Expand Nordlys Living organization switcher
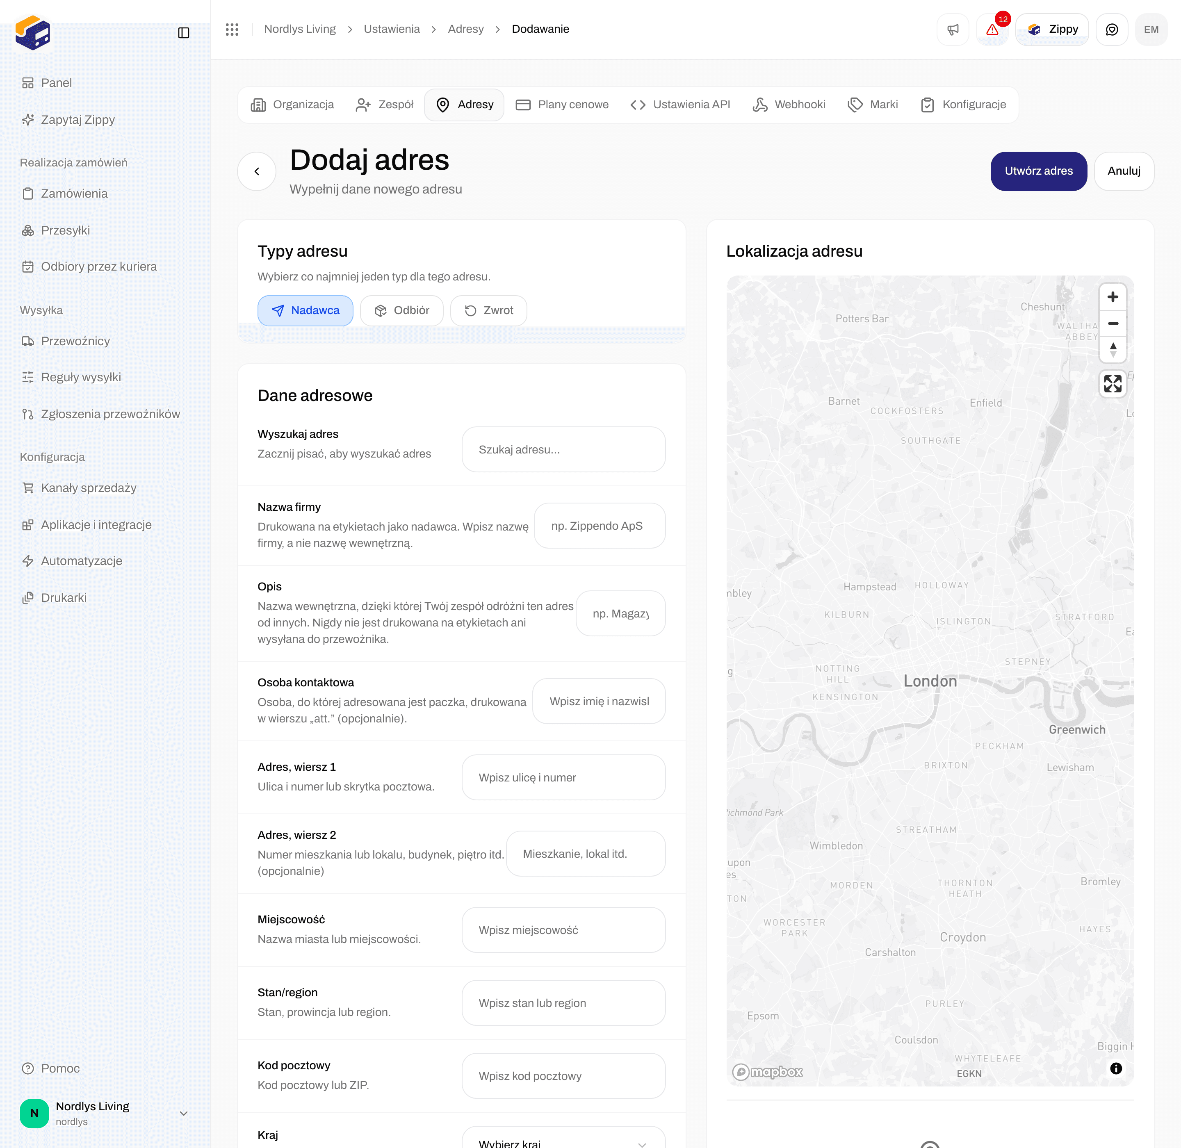 coord(104,1113)
